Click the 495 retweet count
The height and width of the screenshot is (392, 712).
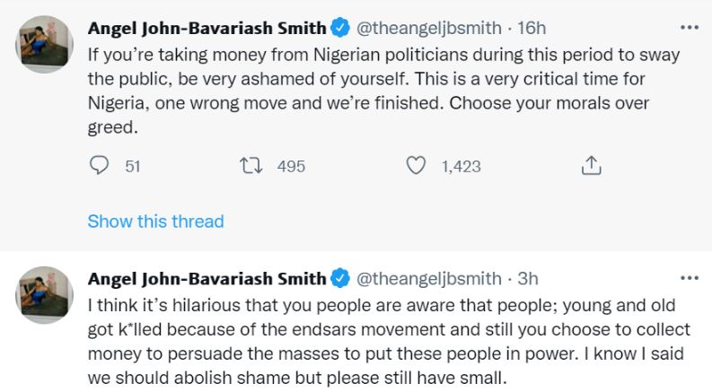click(x=291, y=166)
